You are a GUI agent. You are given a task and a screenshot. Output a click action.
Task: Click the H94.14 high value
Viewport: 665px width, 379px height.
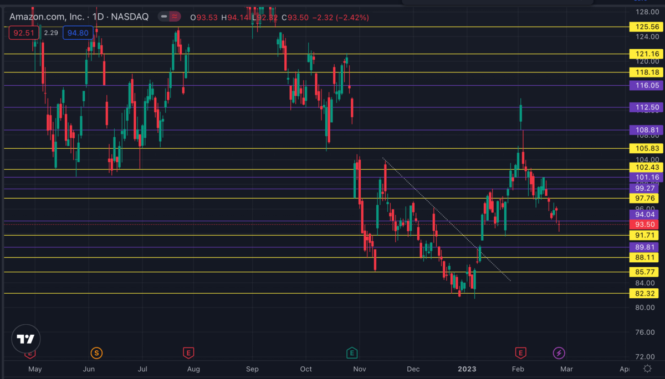(x=235, y=17)
